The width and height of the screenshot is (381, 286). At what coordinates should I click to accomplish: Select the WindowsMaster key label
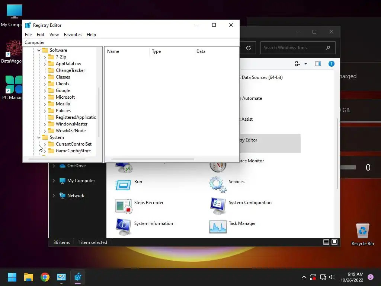point(71,124)
